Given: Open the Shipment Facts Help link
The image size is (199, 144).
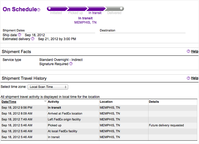Looking at the screenshot, I should [x=195, y=51].
